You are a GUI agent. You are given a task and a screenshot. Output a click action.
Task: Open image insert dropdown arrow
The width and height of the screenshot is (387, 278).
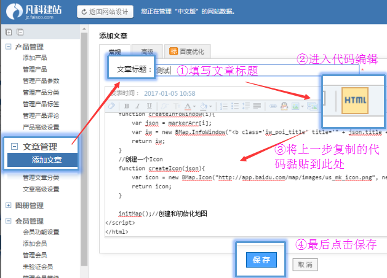coord(302,106)
